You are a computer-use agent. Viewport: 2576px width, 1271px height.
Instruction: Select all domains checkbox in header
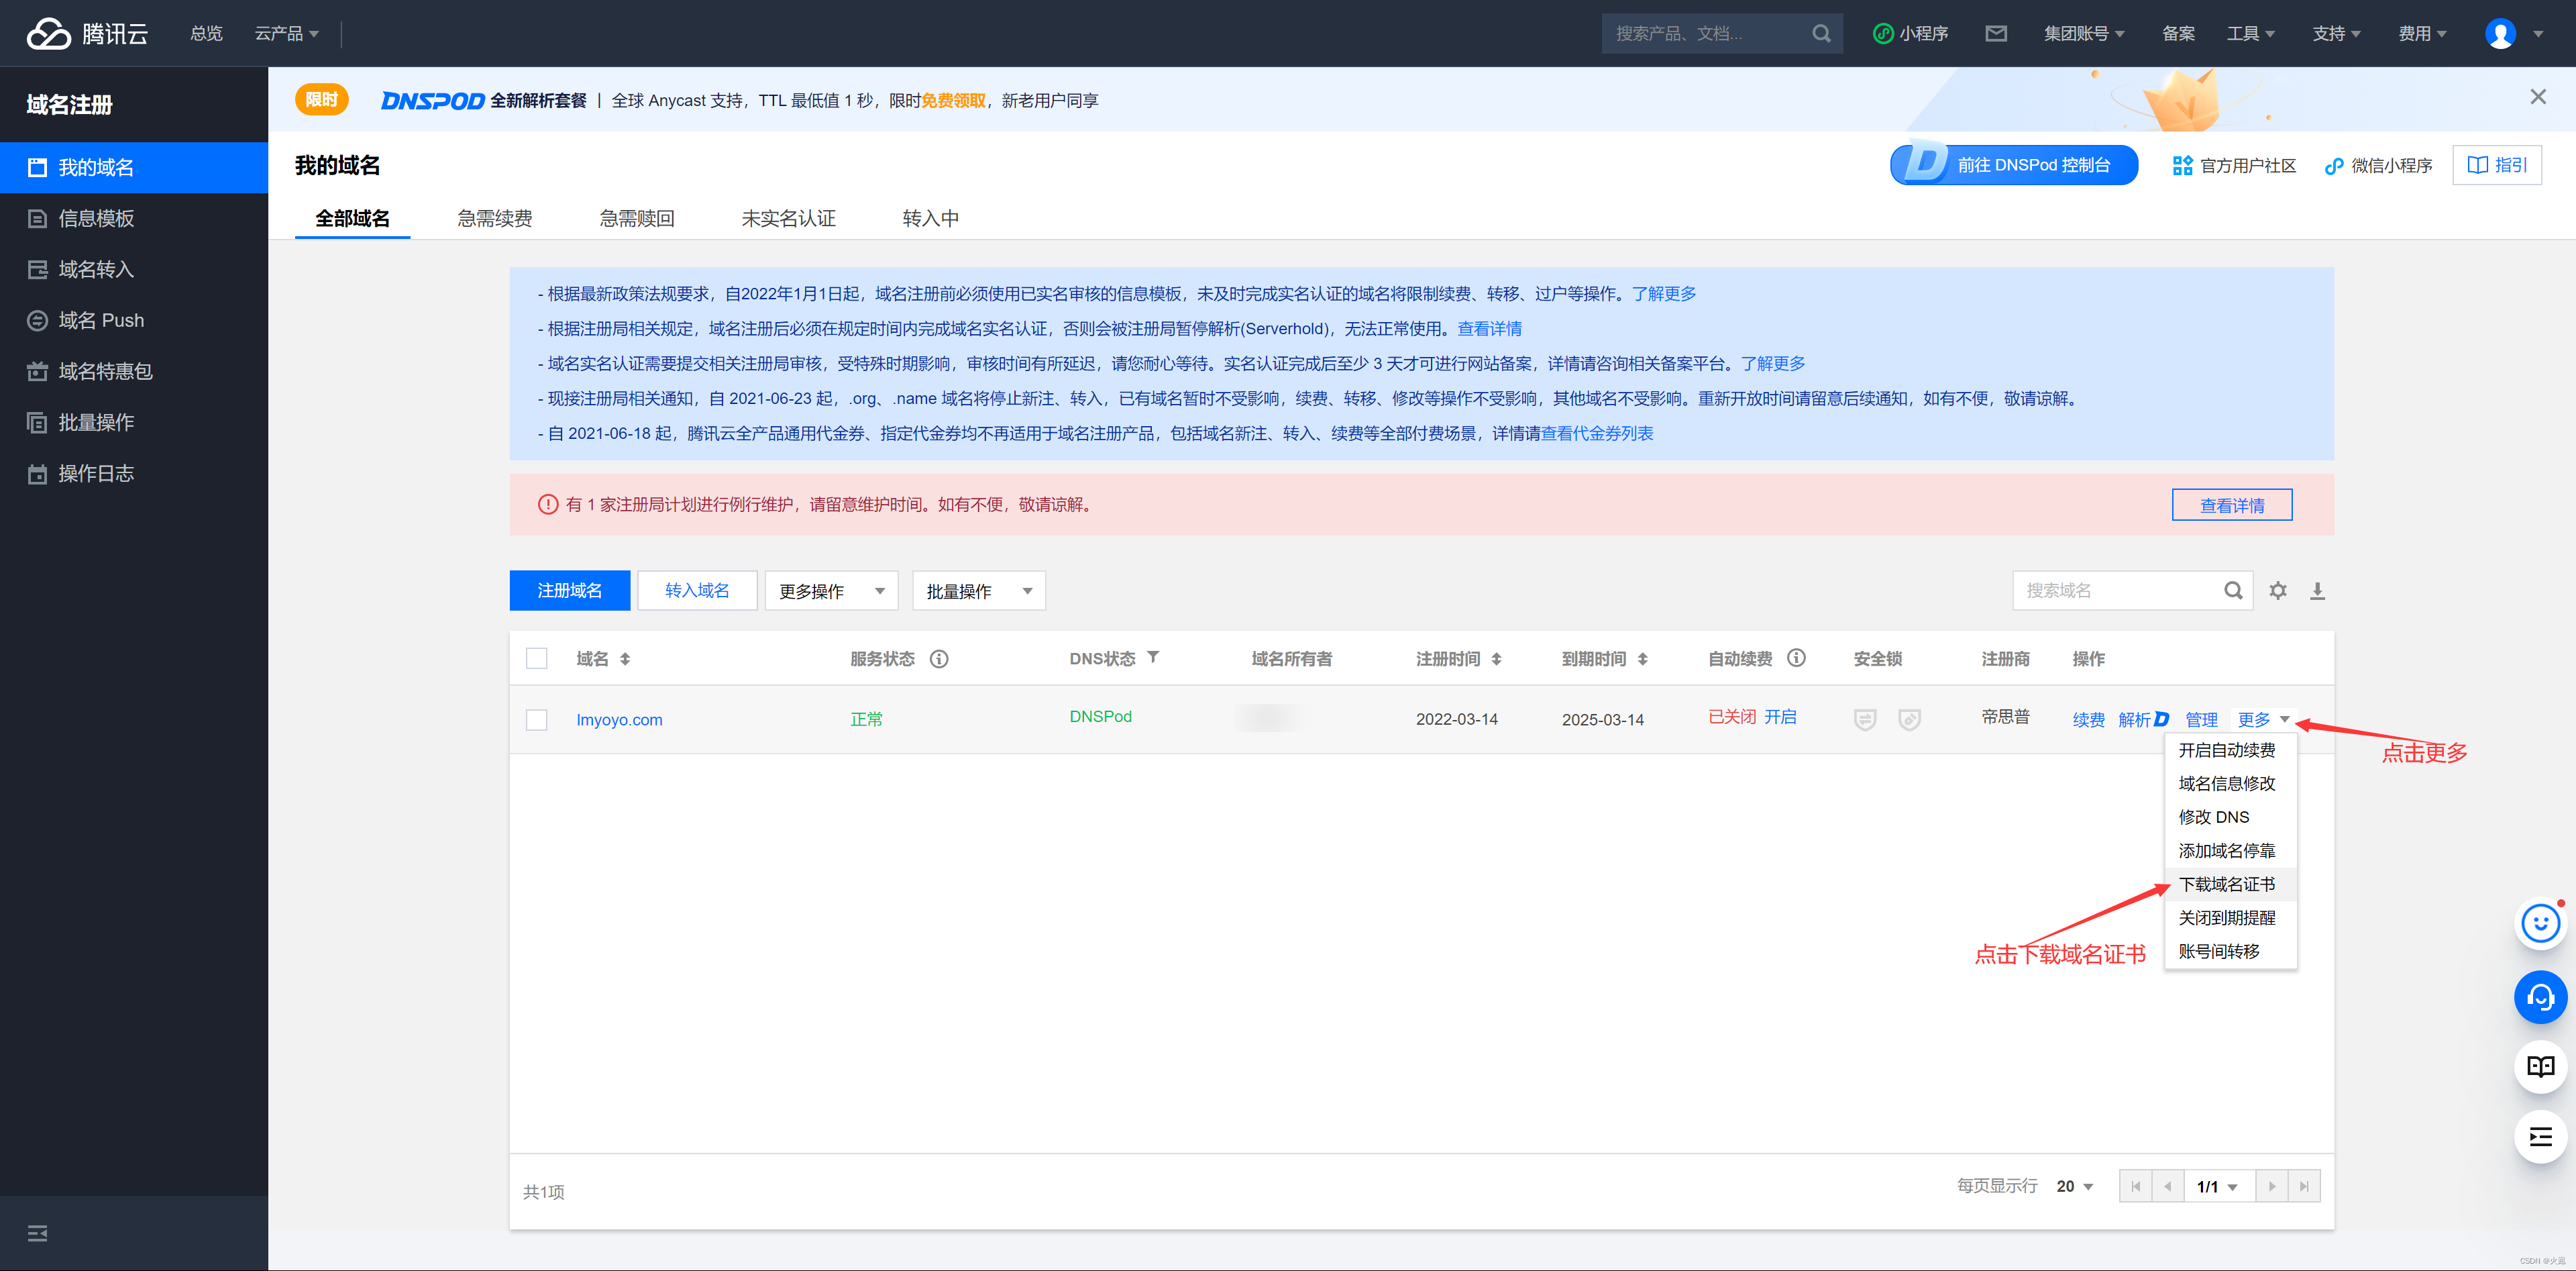536,658
